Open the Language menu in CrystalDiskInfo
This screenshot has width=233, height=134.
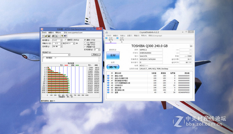click(x=155, y=35)
